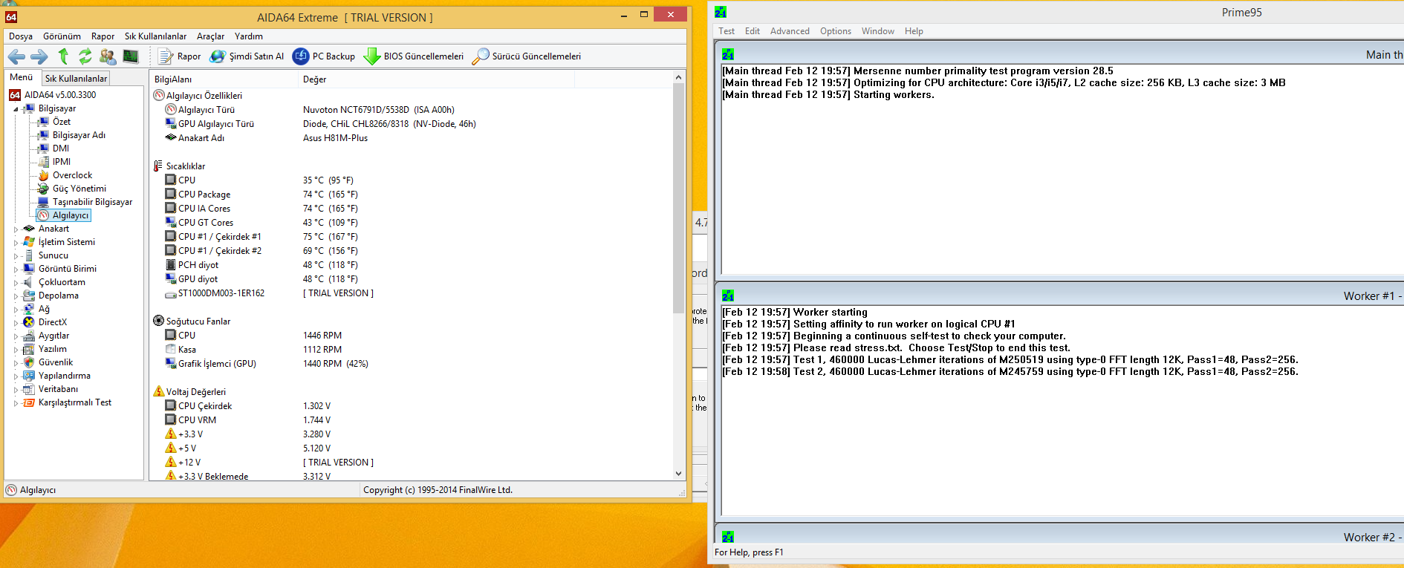Switch to the Menü tab

pos(21,77)
